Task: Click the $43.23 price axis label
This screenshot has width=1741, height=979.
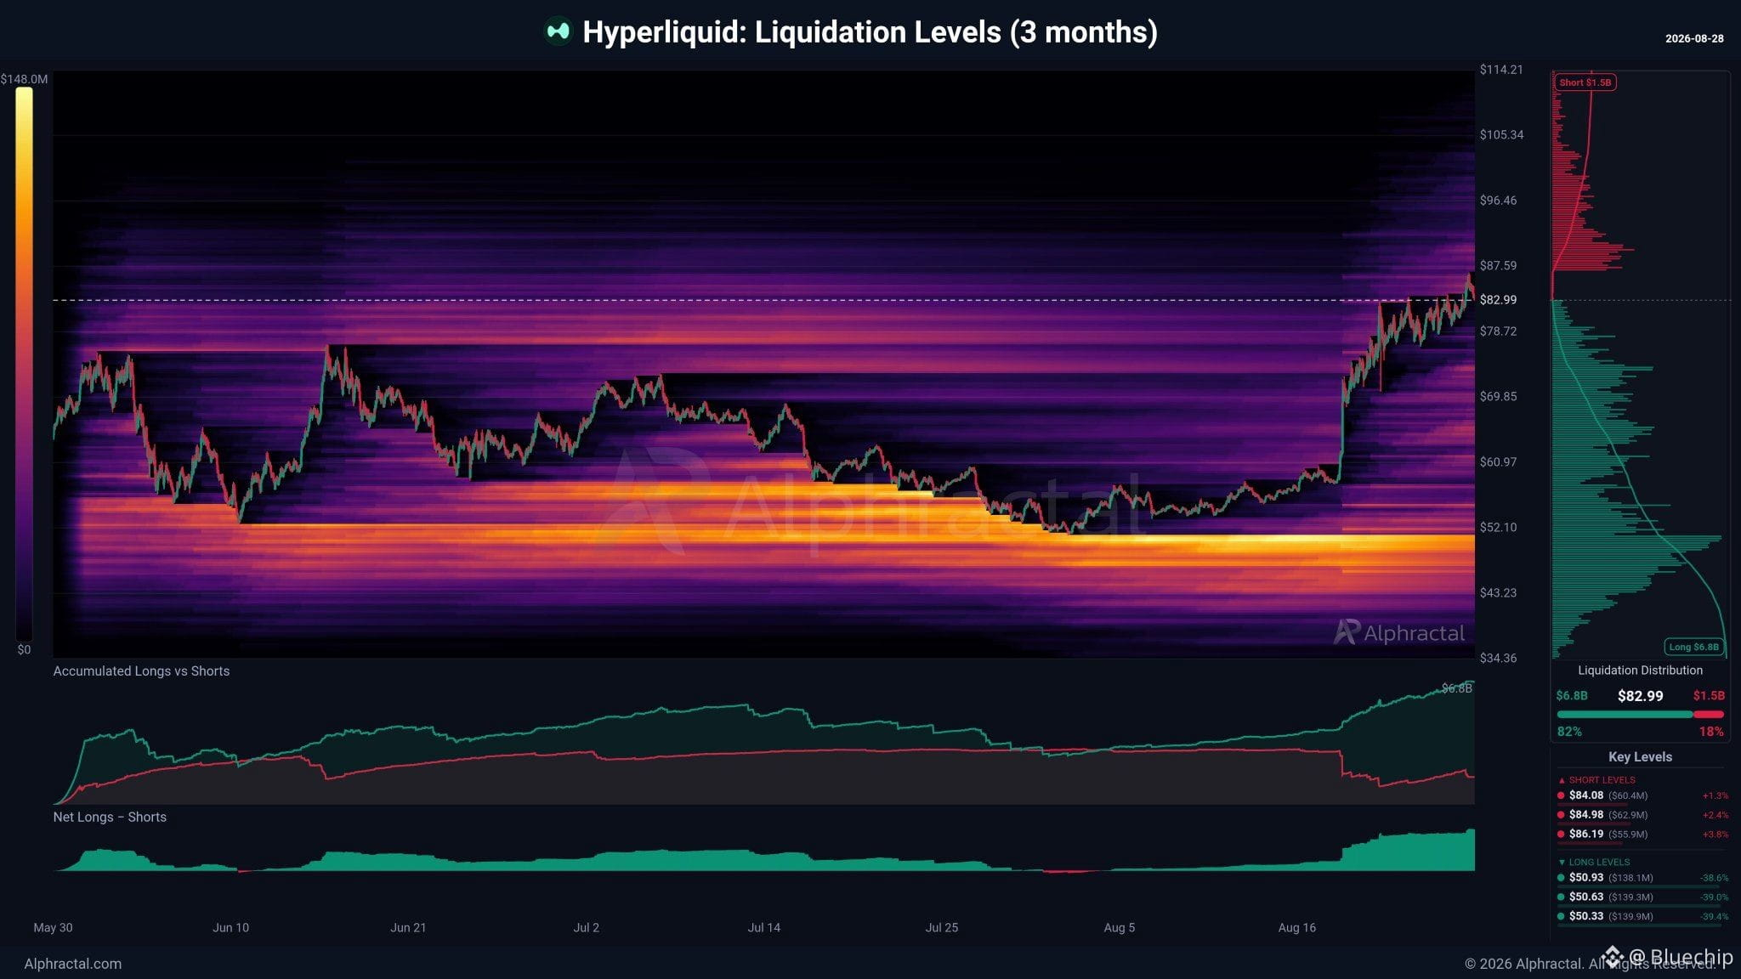Action: pyautogui.click(x=1498, y=592)
